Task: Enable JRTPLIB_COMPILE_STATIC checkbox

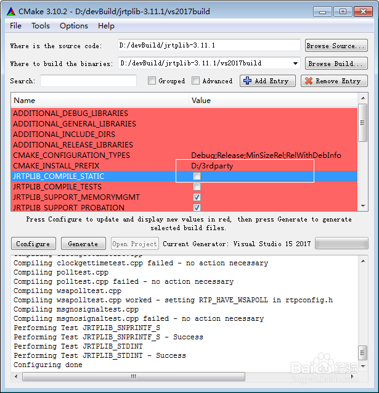Action: pos(197,176)
